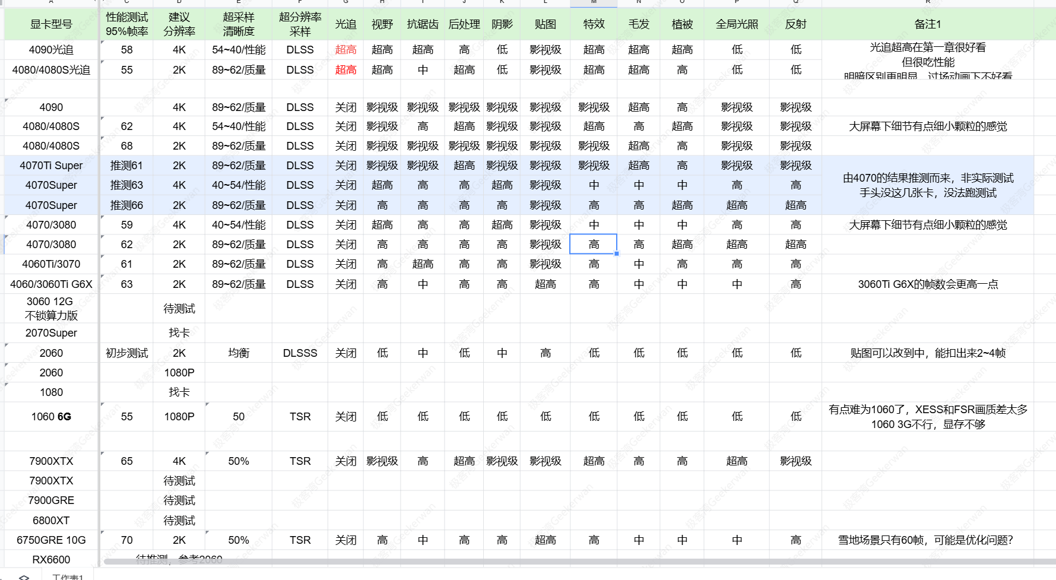Select the note 贴图可以改到中，能扣出来2~4帧
The height and width of the screenshot is (580, 1056).
tap(928, 353)
